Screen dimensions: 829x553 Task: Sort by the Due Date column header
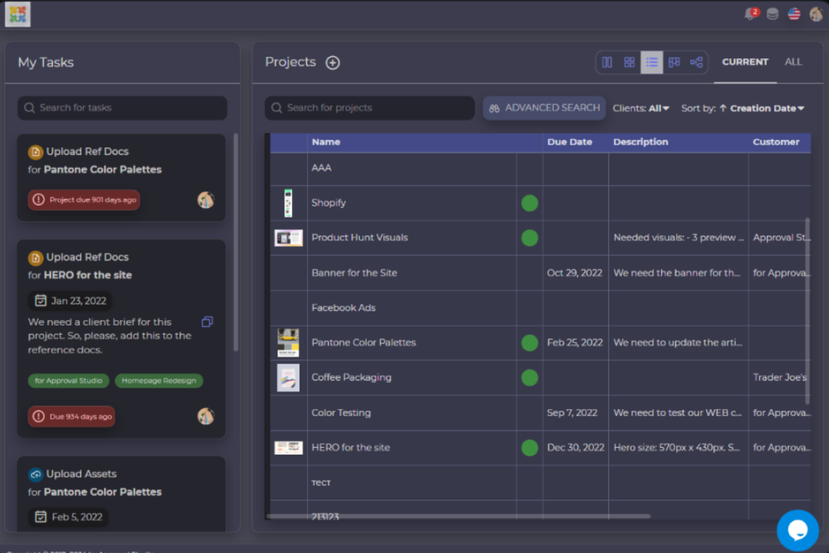tap(570, 142)
